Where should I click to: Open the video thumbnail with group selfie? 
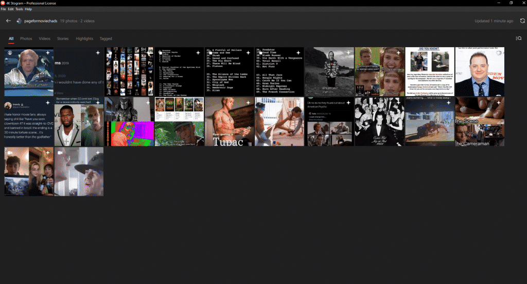(x=29, y=172)
